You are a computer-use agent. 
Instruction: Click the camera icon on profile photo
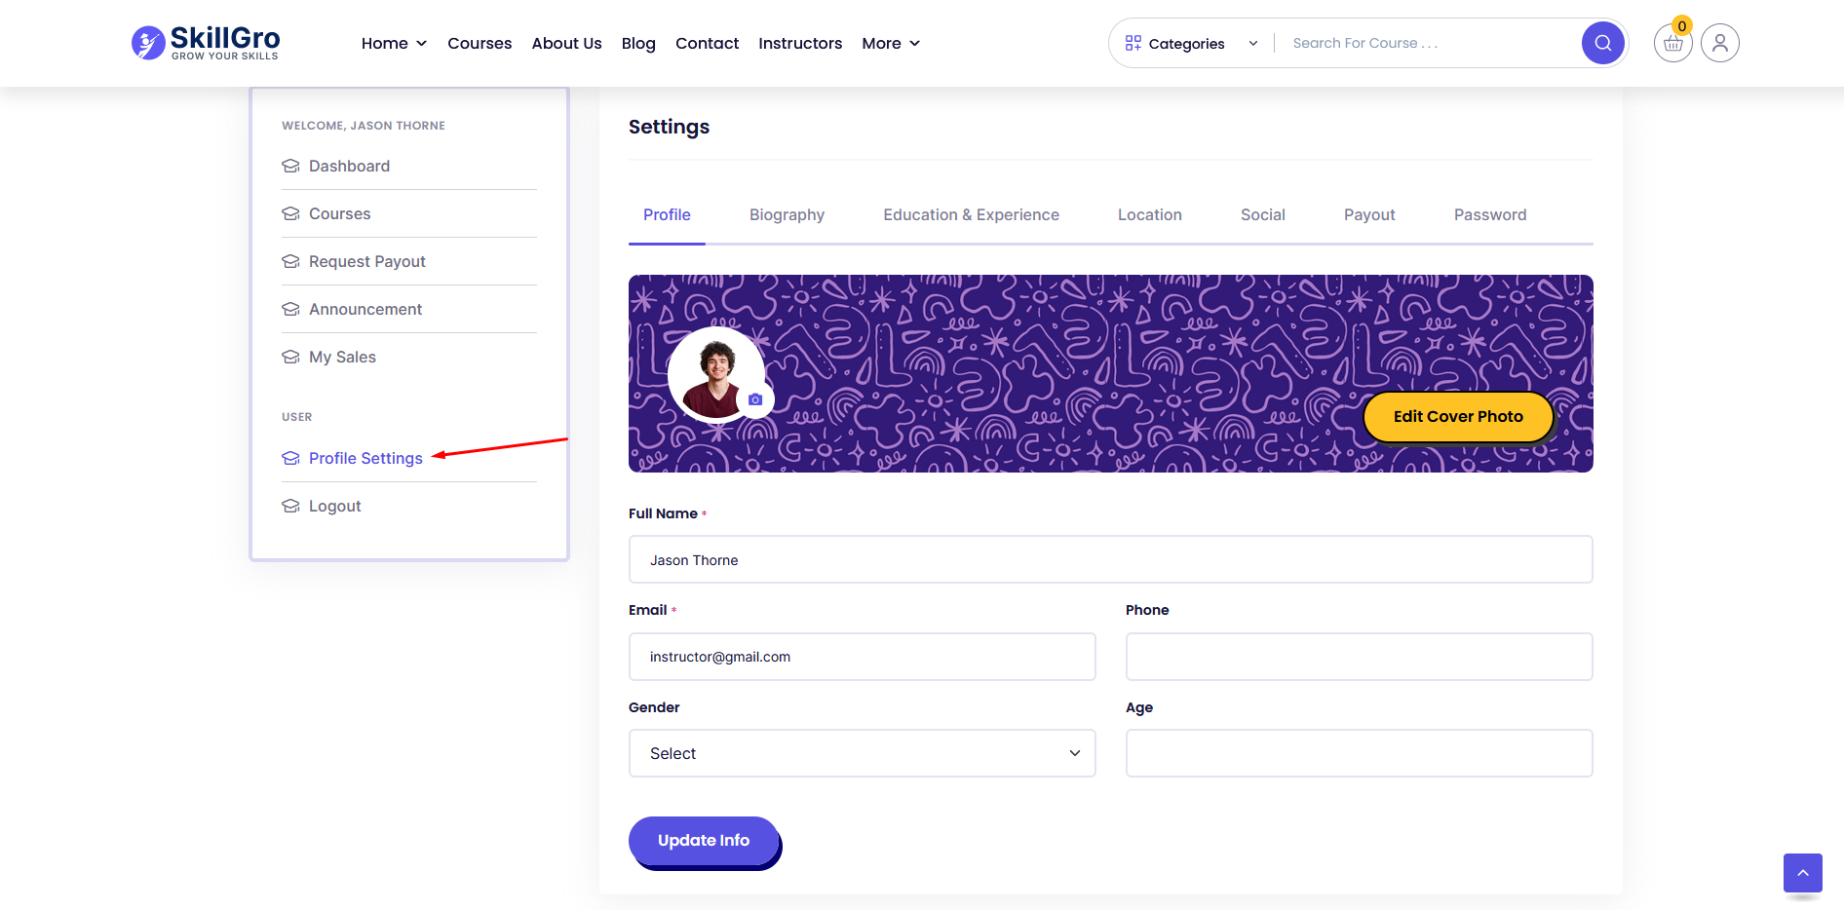coord(755,399)
